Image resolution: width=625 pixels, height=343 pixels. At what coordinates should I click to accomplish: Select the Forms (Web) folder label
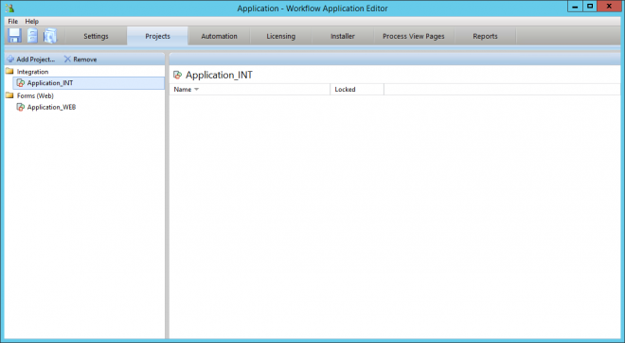point(35,95)
